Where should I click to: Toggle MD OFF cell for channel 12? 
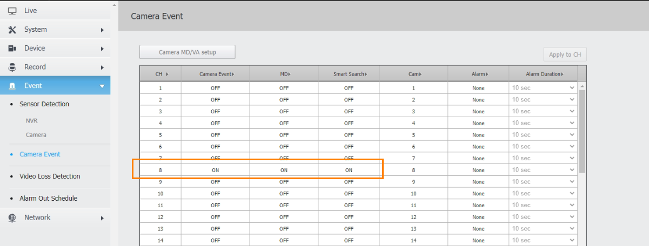(x=284, y=217)
